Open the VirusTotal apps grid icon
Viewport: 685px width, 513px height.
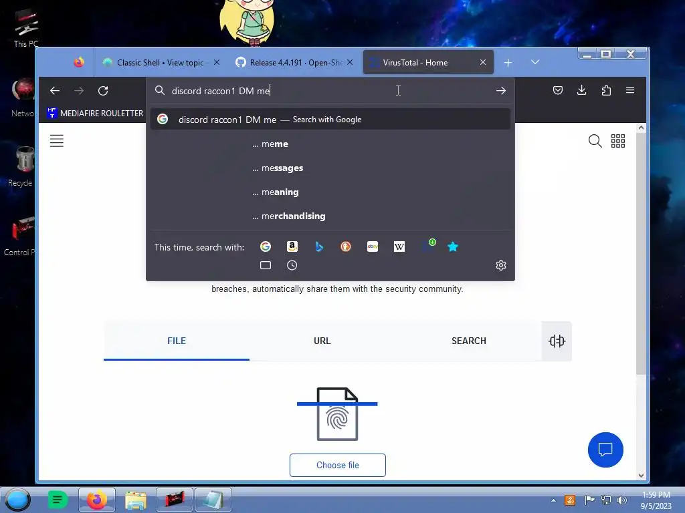[x=617, y=141]
